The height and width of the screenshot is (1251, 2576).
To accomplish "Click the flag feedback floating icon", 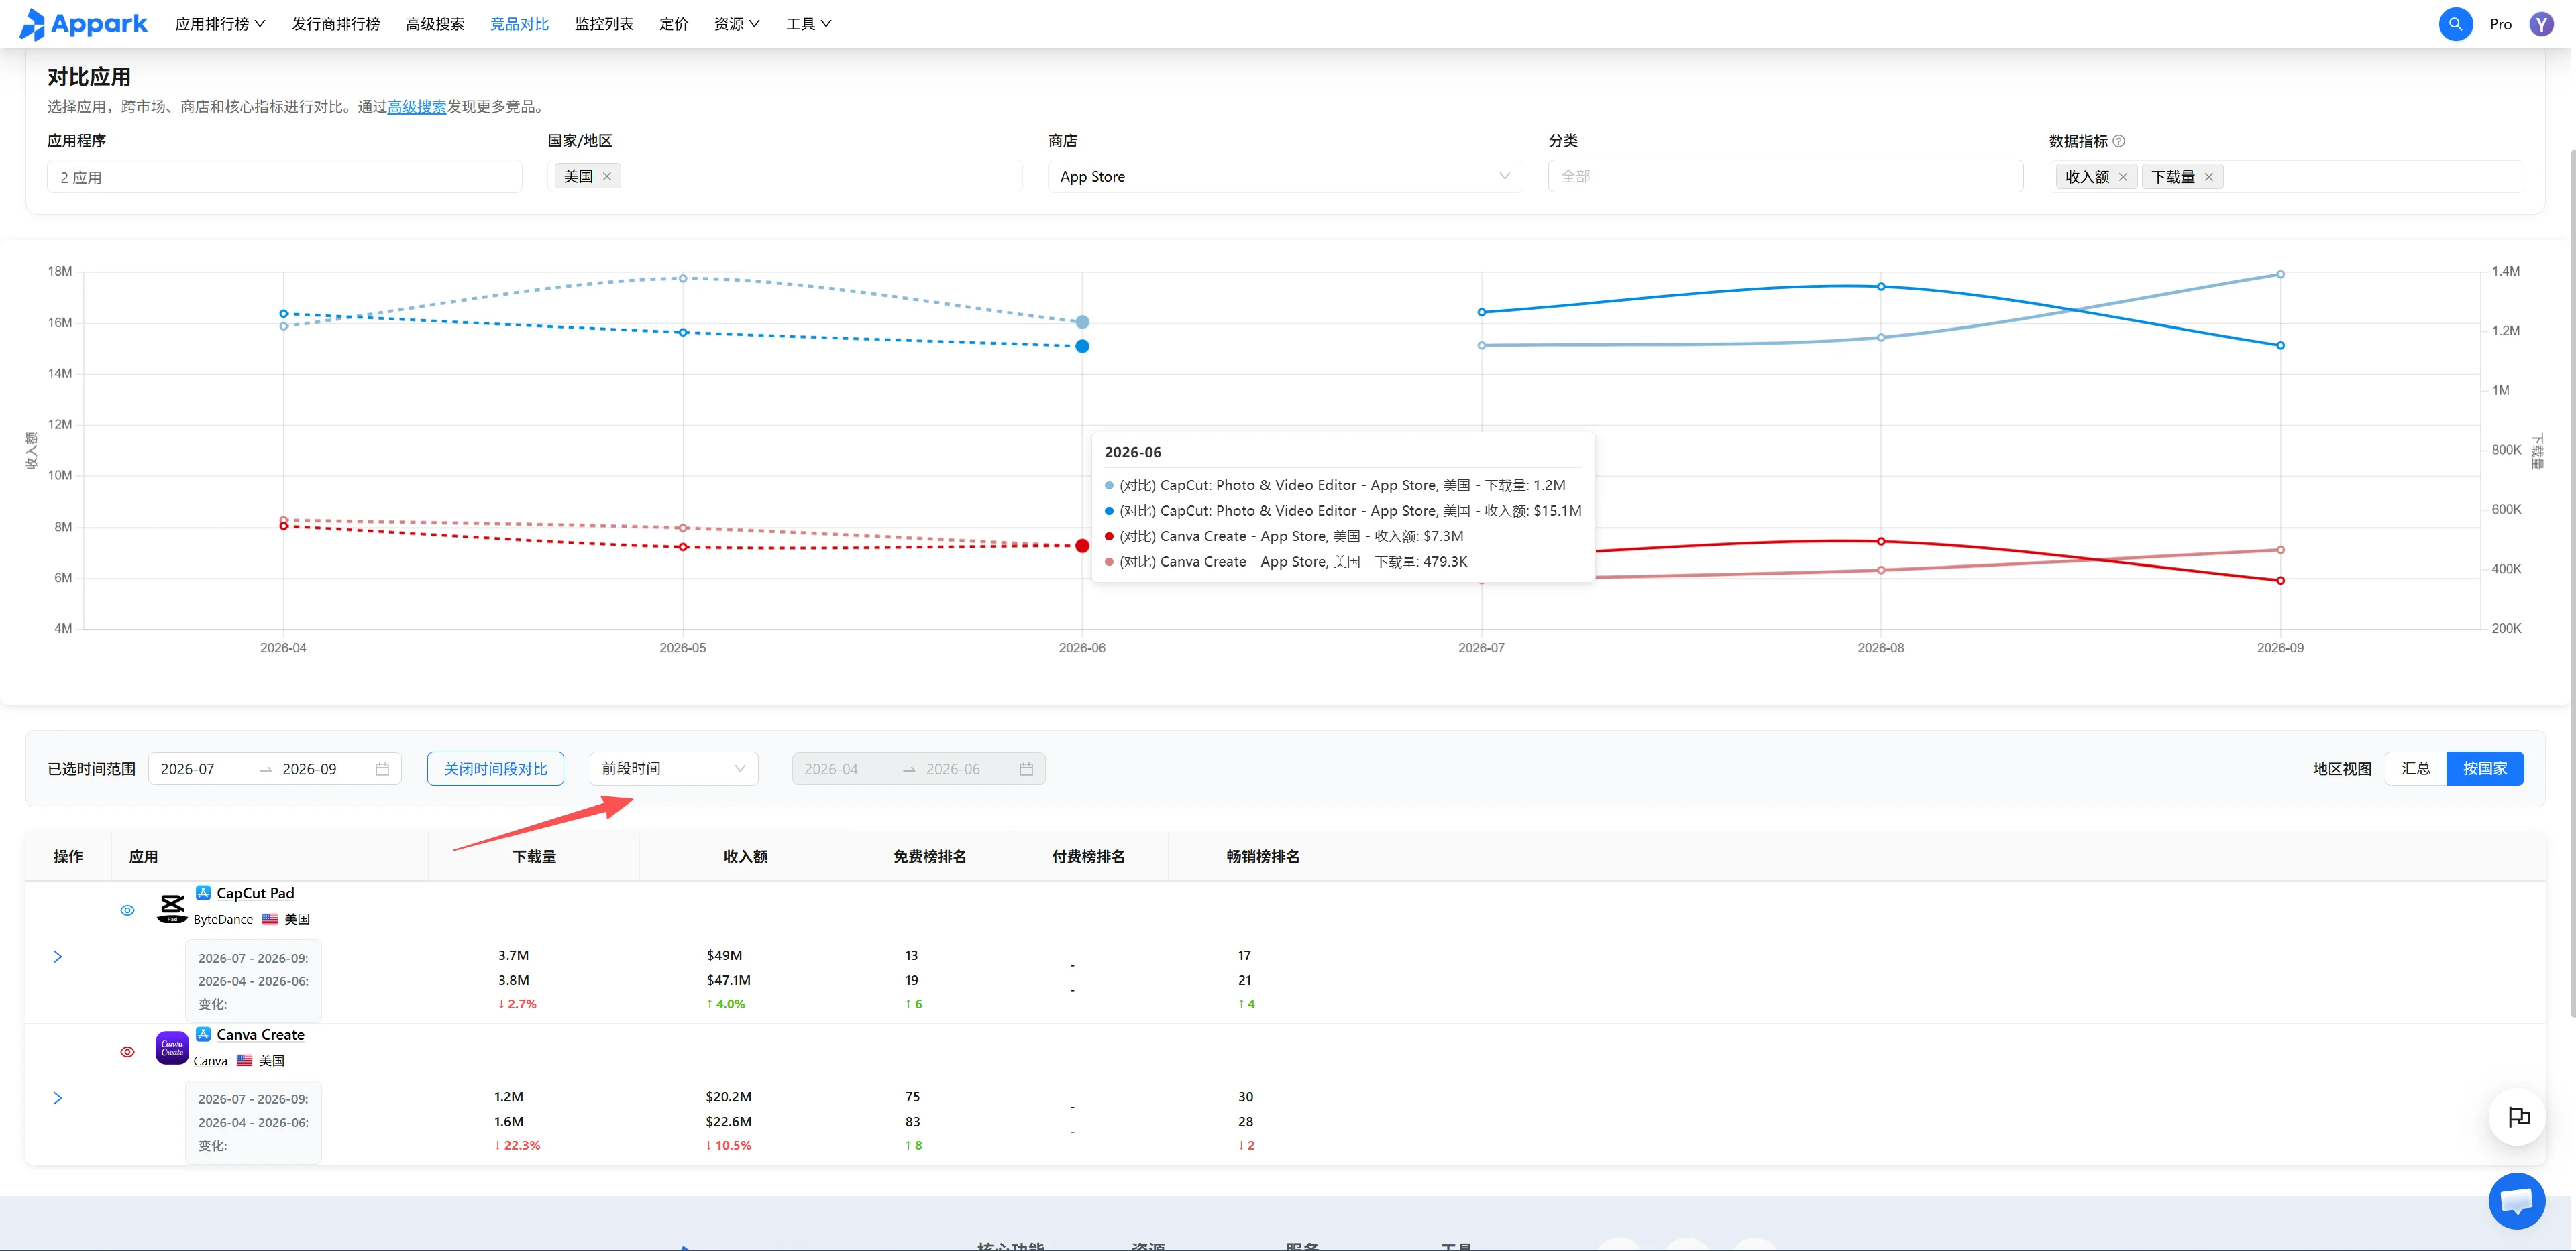I will pos(2518,1116).
